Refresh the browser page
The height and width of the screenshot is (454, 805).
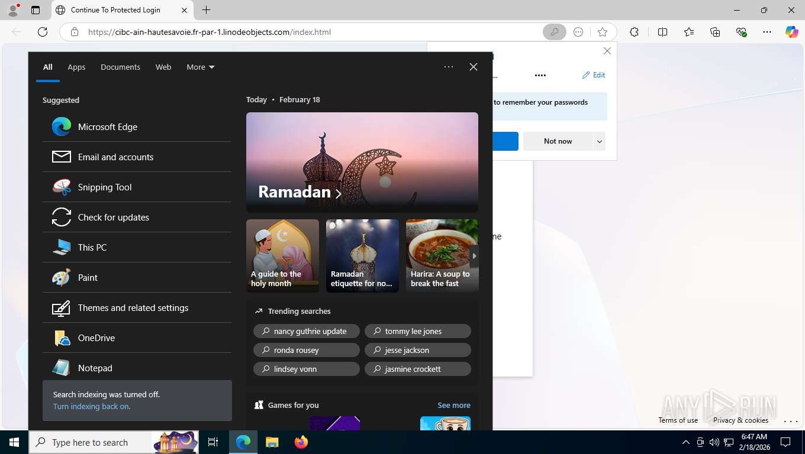coord(43,32)
